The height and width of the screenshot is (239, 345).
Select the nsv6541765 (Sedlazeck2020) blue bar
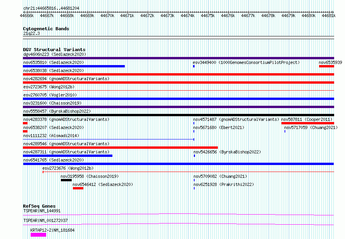click(x=178, y=164)
